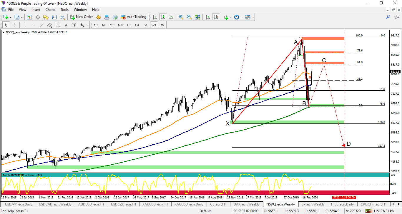Viewport: 402px width, 214px height.
Task: Switch to the DAX_ecn,Weekly chart tab
Action: point(247,204)
